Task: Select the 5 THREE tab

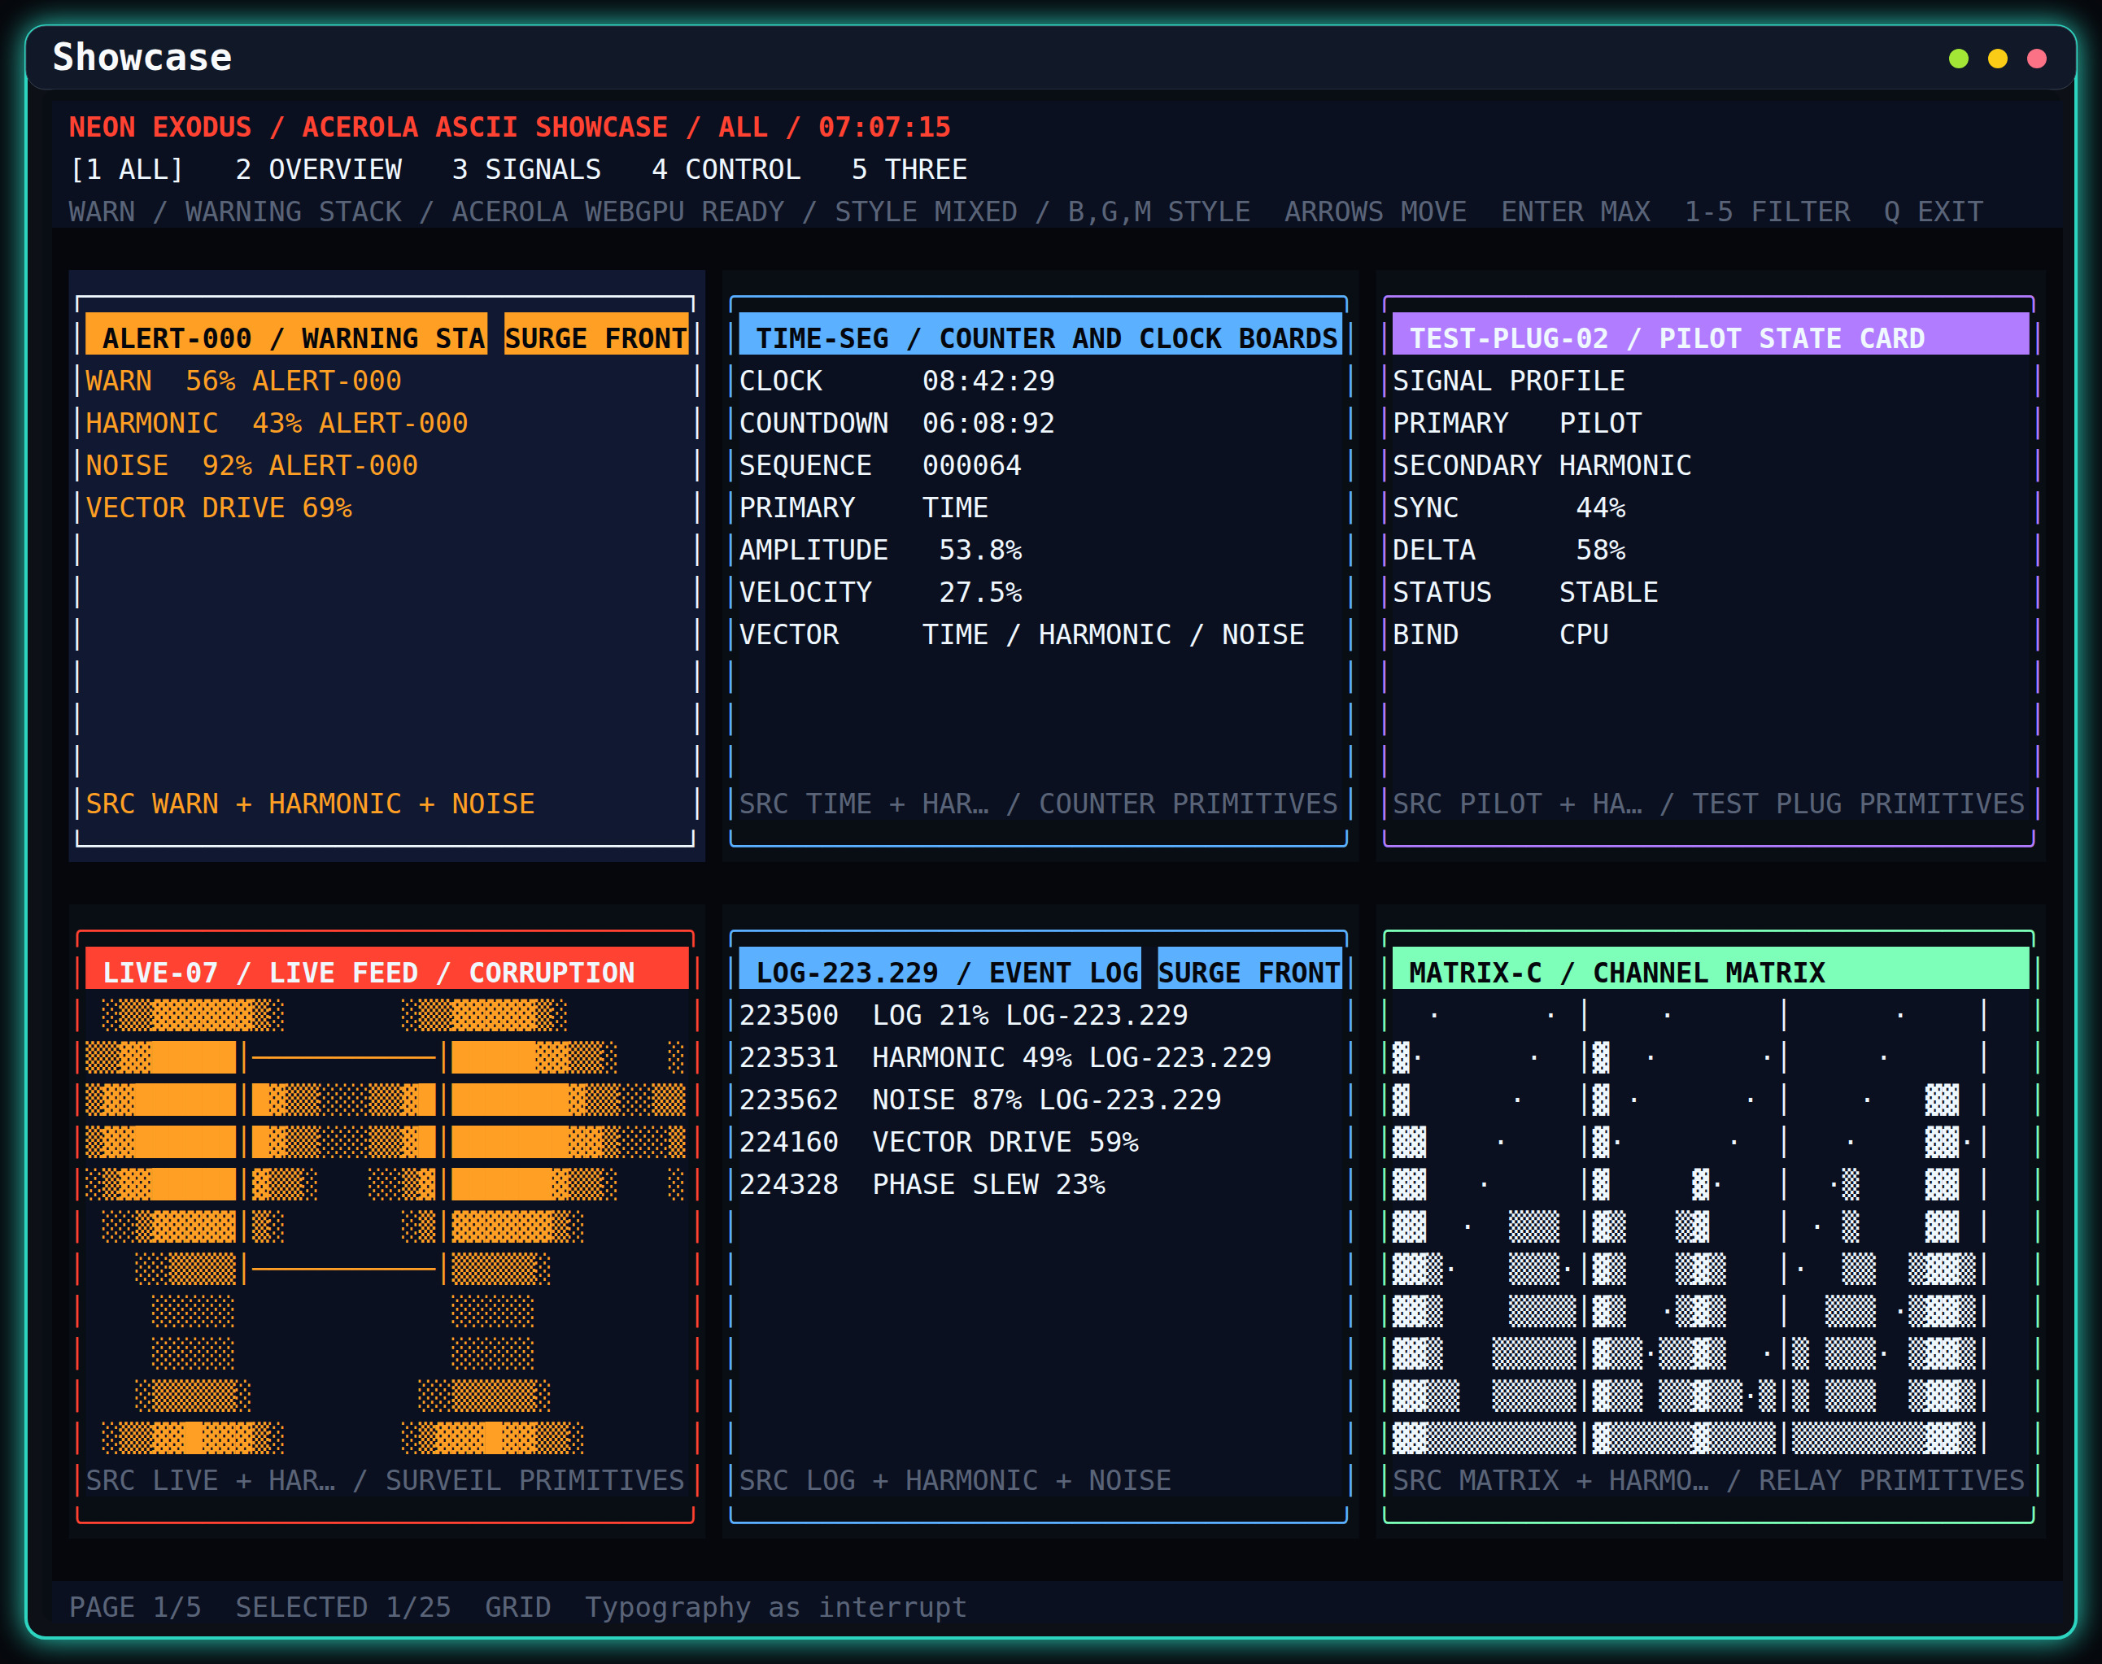Action: [909, 169]
